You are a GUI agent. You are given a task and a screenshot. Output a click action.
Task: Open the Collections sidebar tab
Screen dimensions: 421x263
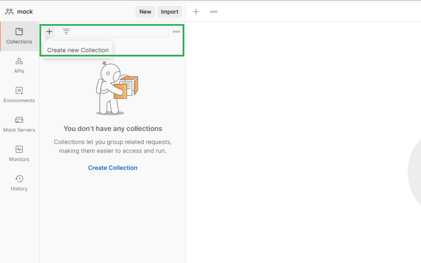19,36
